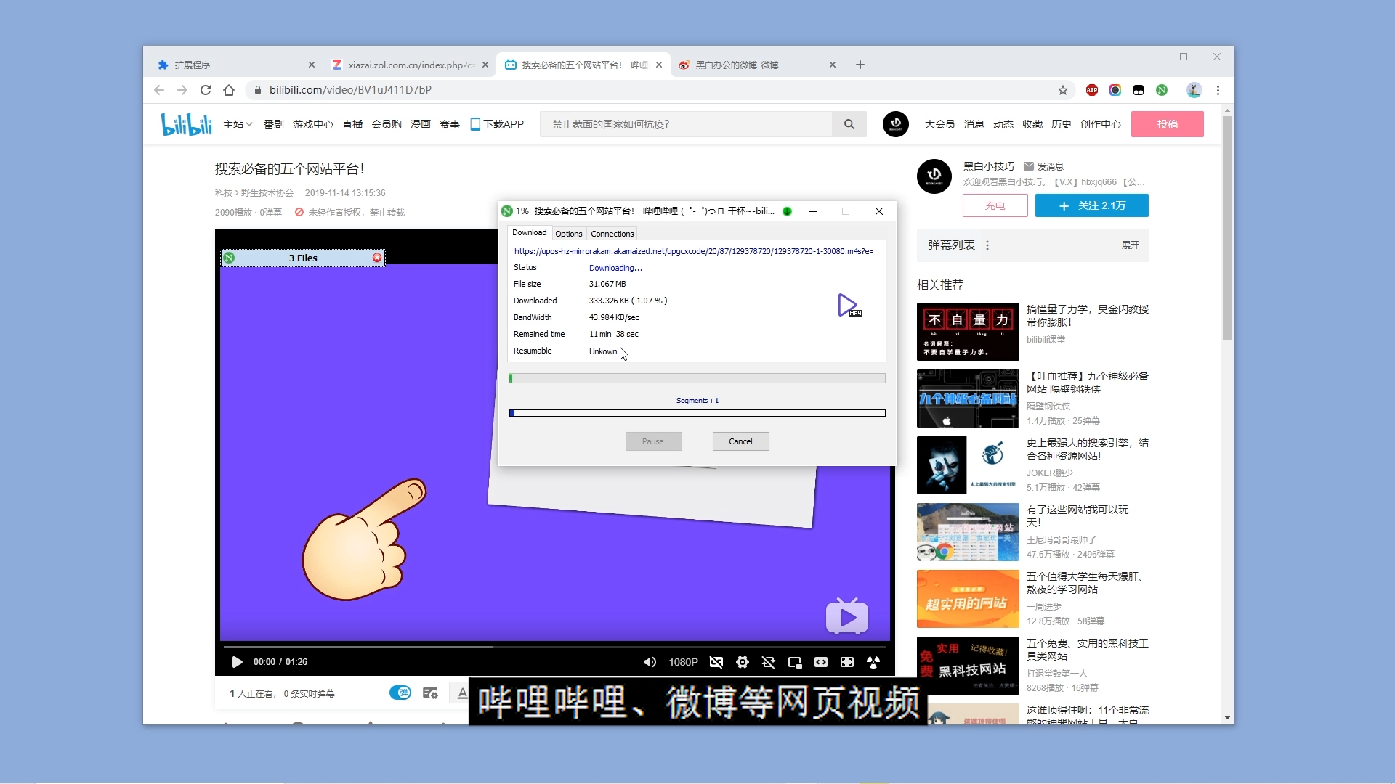Cancel the current download
The width and height of the screenshot is (1395, 784).
[740, 441]
